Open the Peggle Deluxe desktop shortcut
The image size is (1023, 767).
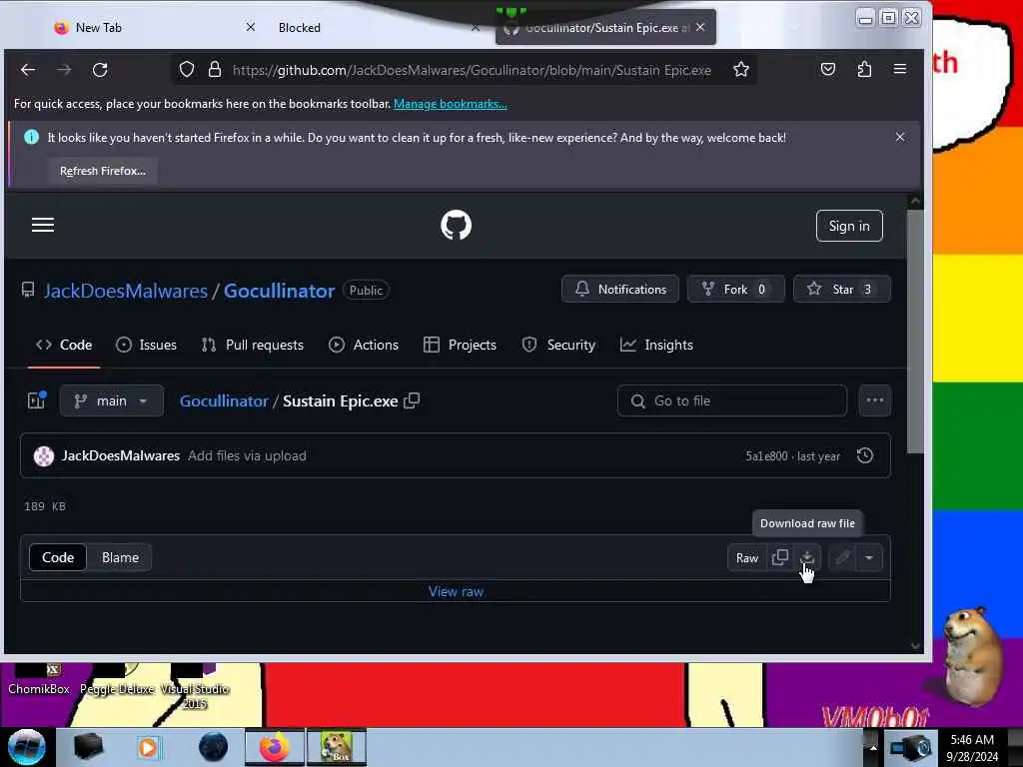pos(117,680)
